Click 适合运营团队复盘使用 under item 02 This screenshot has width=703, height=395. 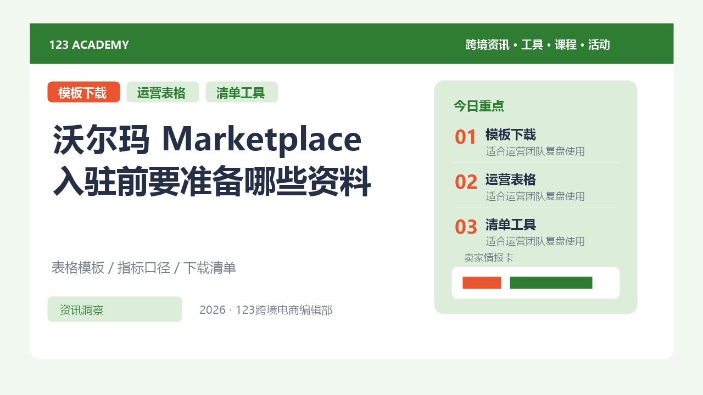535,196
